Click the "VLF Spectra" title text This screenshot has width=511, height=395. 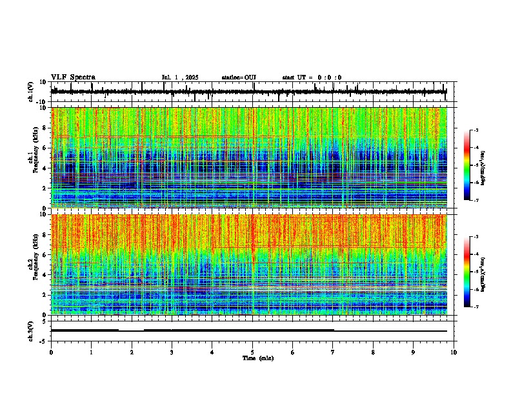[73, 77]
